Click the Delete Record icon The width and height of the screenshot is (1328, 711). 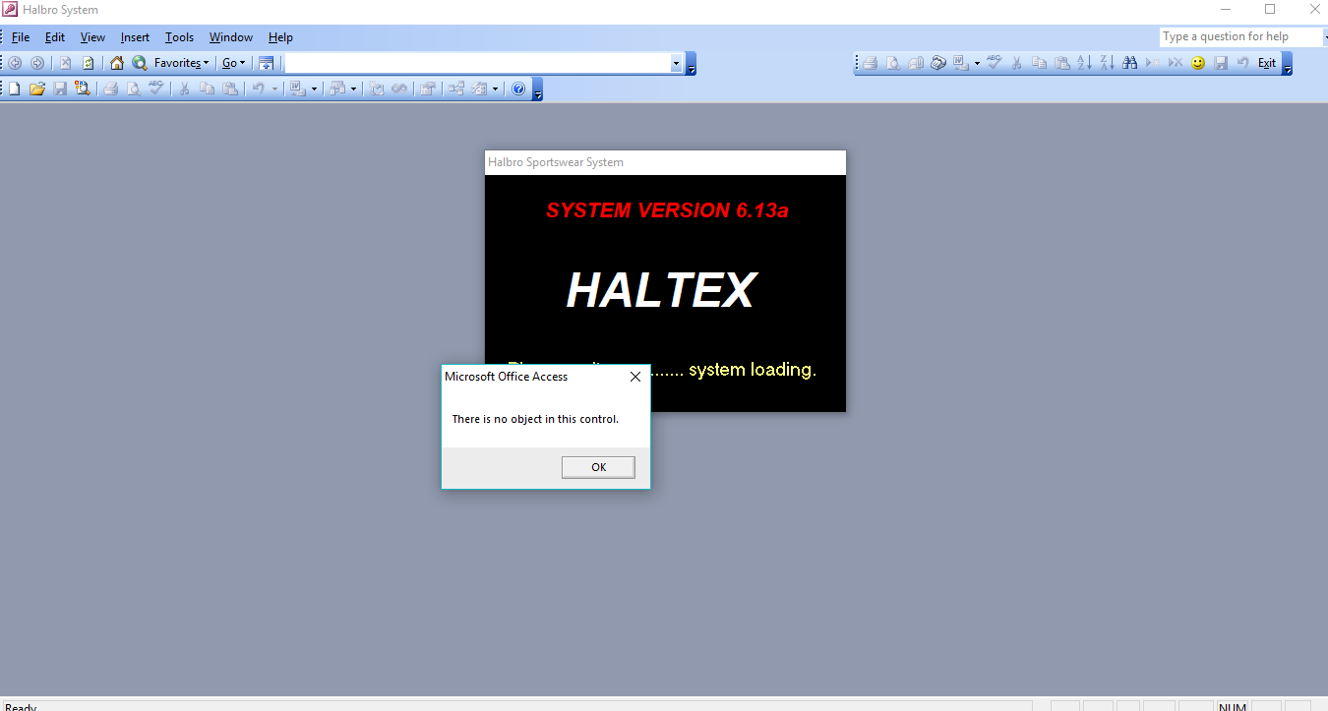point(1176,63)
